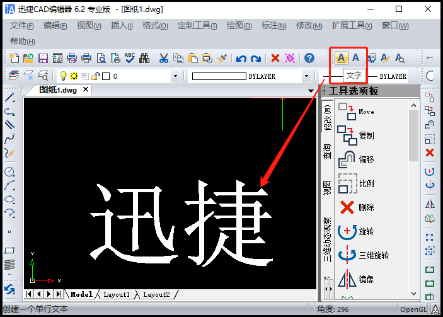The image size is (443, 317).
Task: Click the find text A magnifier icon
Action: [400, 58]
